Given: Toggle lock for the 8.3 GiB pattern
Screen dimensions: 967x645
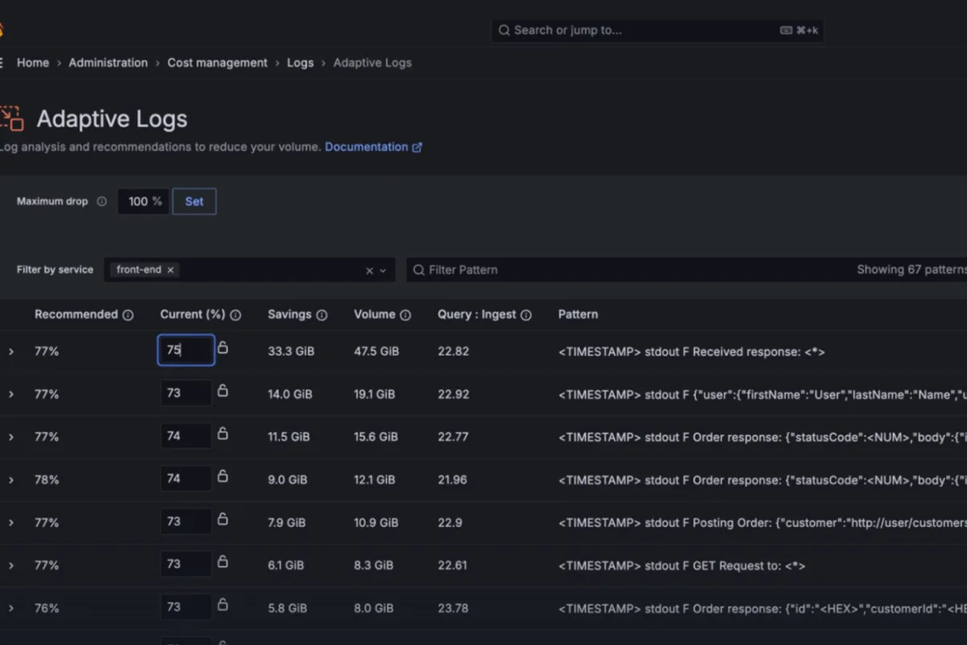Looking at the screenshot, I should click(x=223, y=561).
